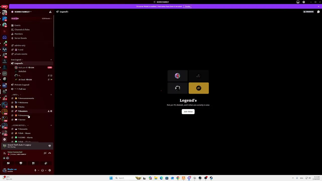Click the LIVE badge beside Kick yzn-111
322x181 pixels.
[50, 68]
